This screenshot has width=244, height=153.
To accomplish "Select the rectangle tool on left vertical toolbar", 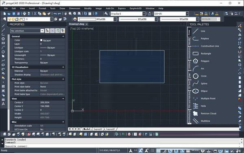I will (x=3, y=43).
